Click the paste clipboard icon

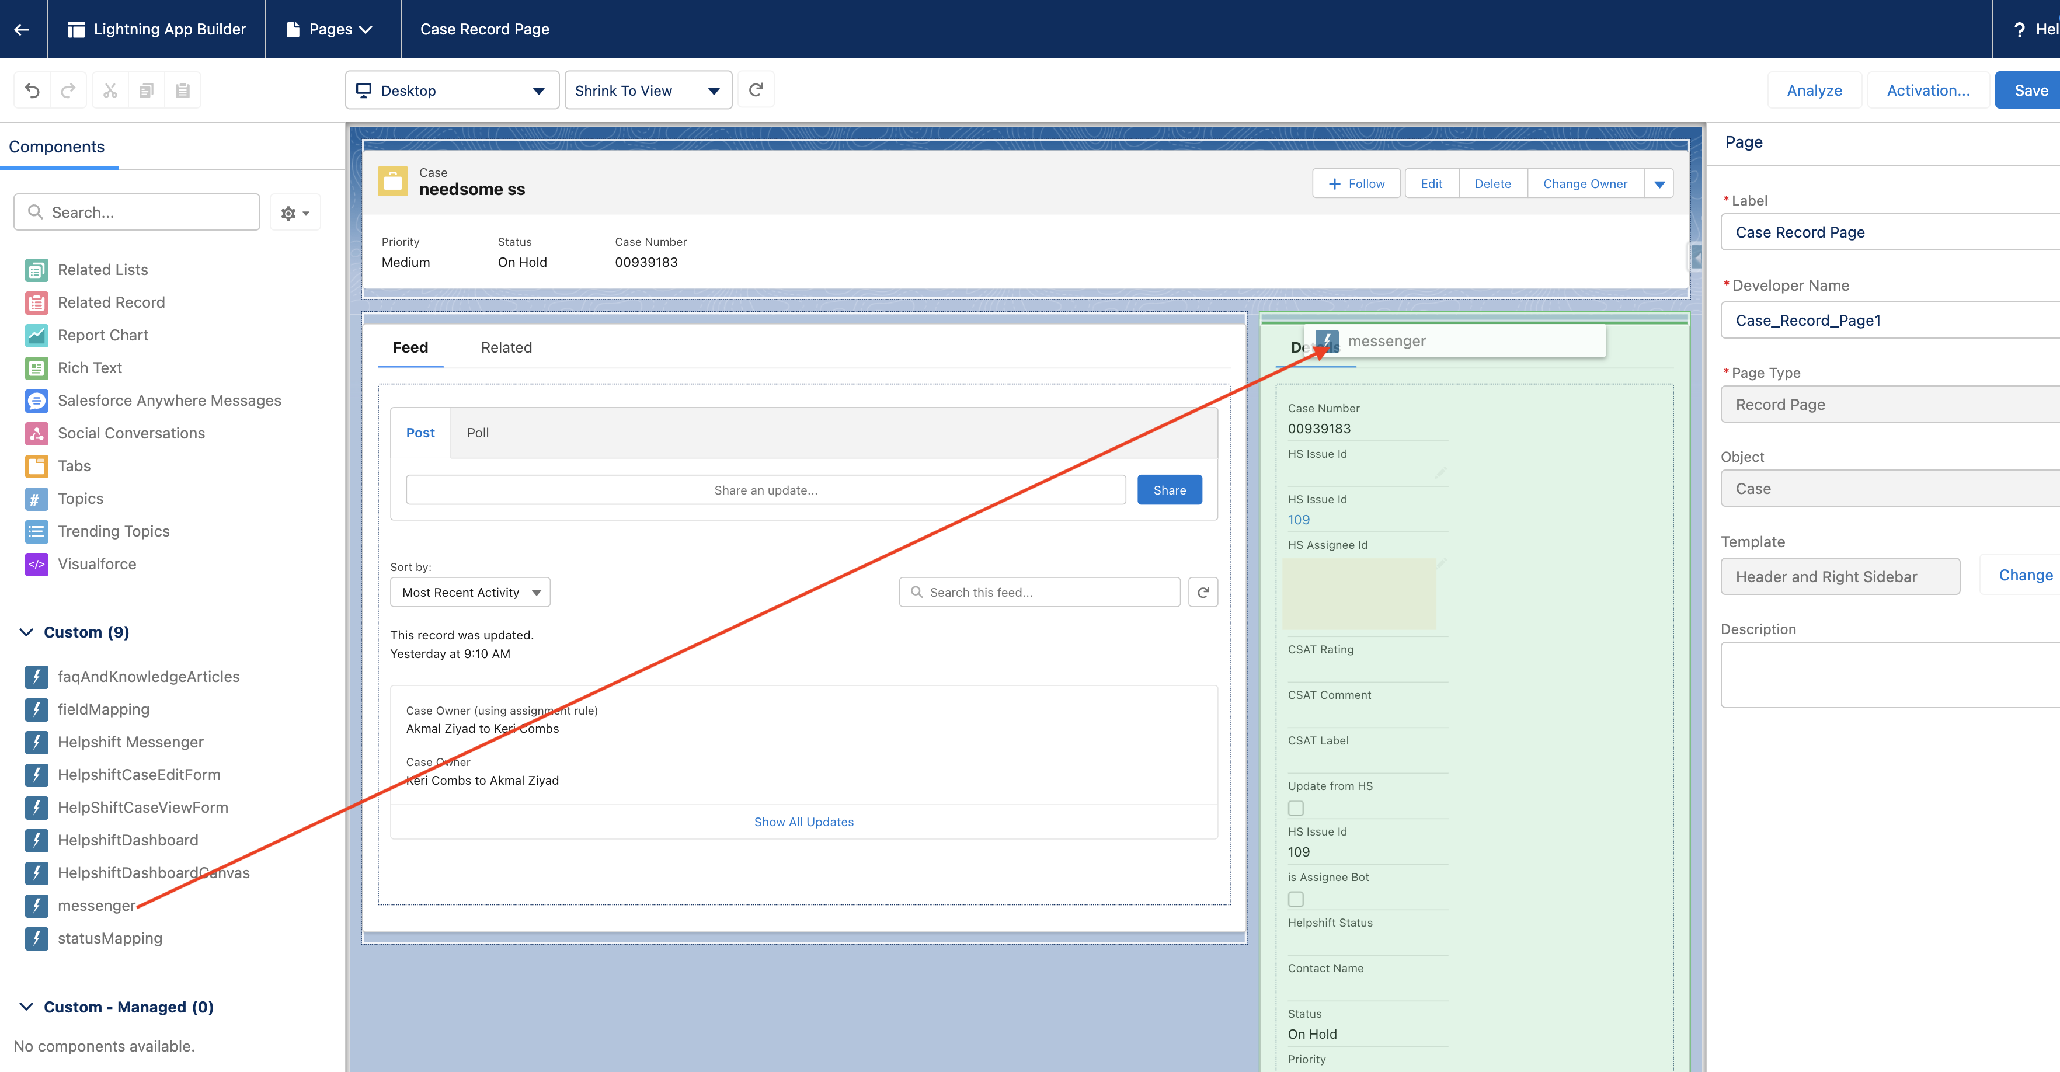click(x=182, y=91)
